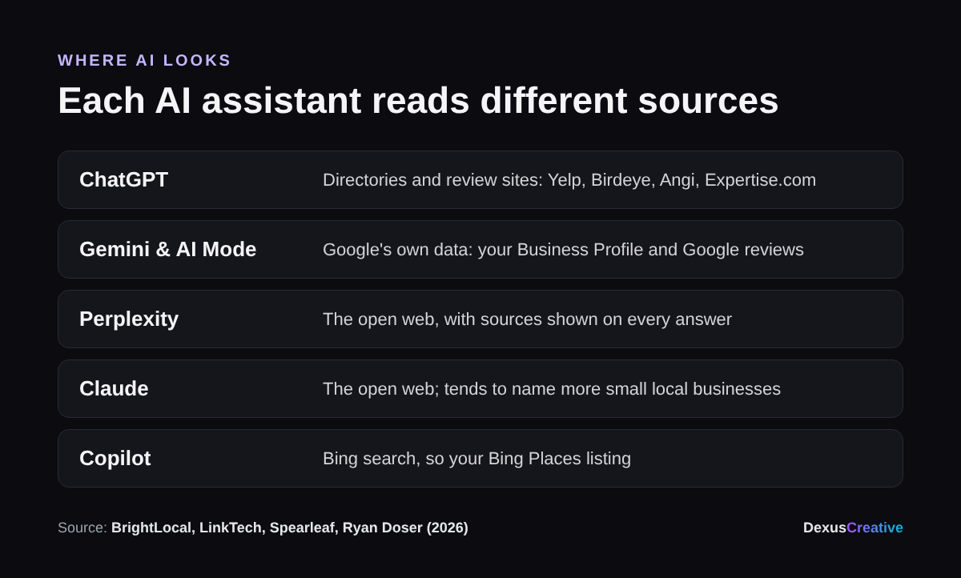The image size is (961, 578).
Task: Click the DexusCreative brand logo
Action: [853, 528]
